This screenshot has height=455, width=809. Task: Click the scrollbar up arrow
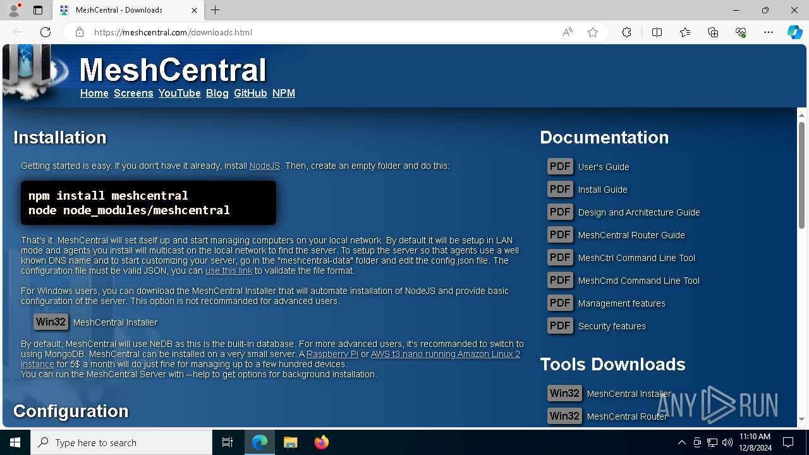point(801,114)
